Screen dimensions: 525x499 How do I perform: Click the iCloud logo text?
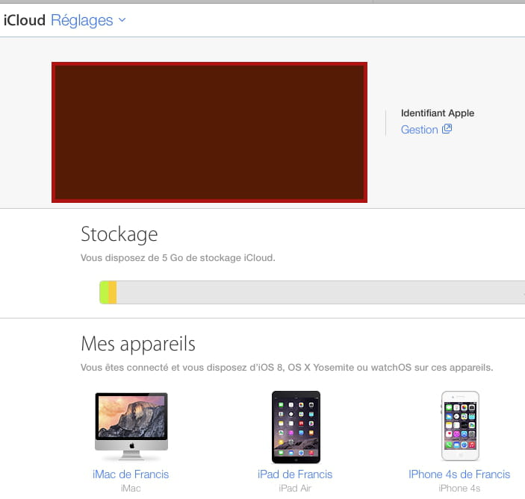25,20
